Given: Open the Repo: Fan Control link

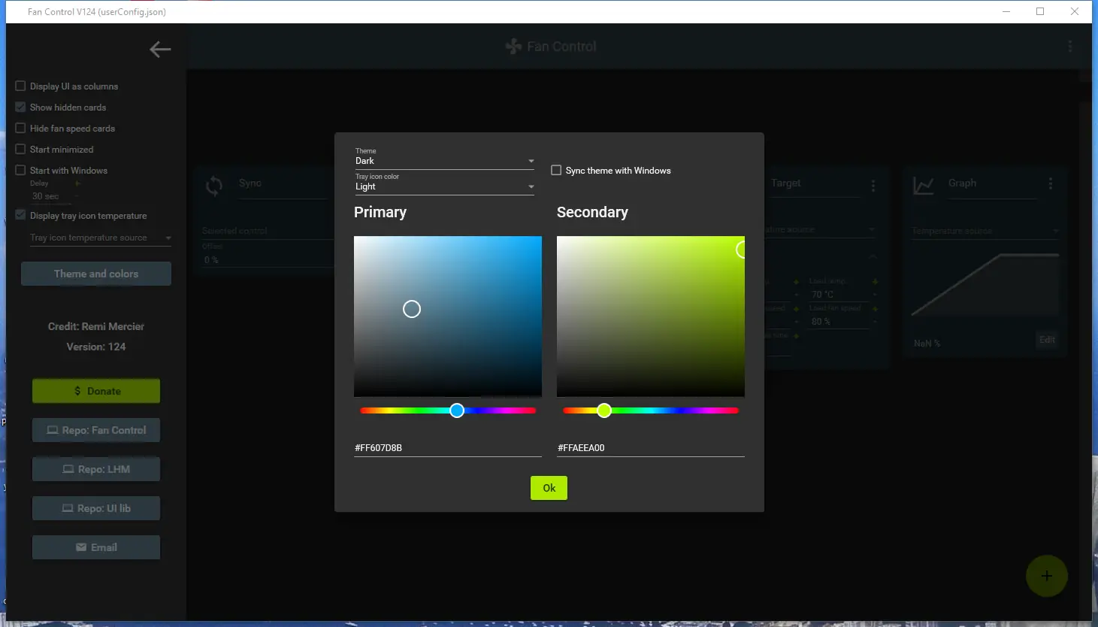Looking at the screenshot, I should pyautogui.click(x=96, y=430).
